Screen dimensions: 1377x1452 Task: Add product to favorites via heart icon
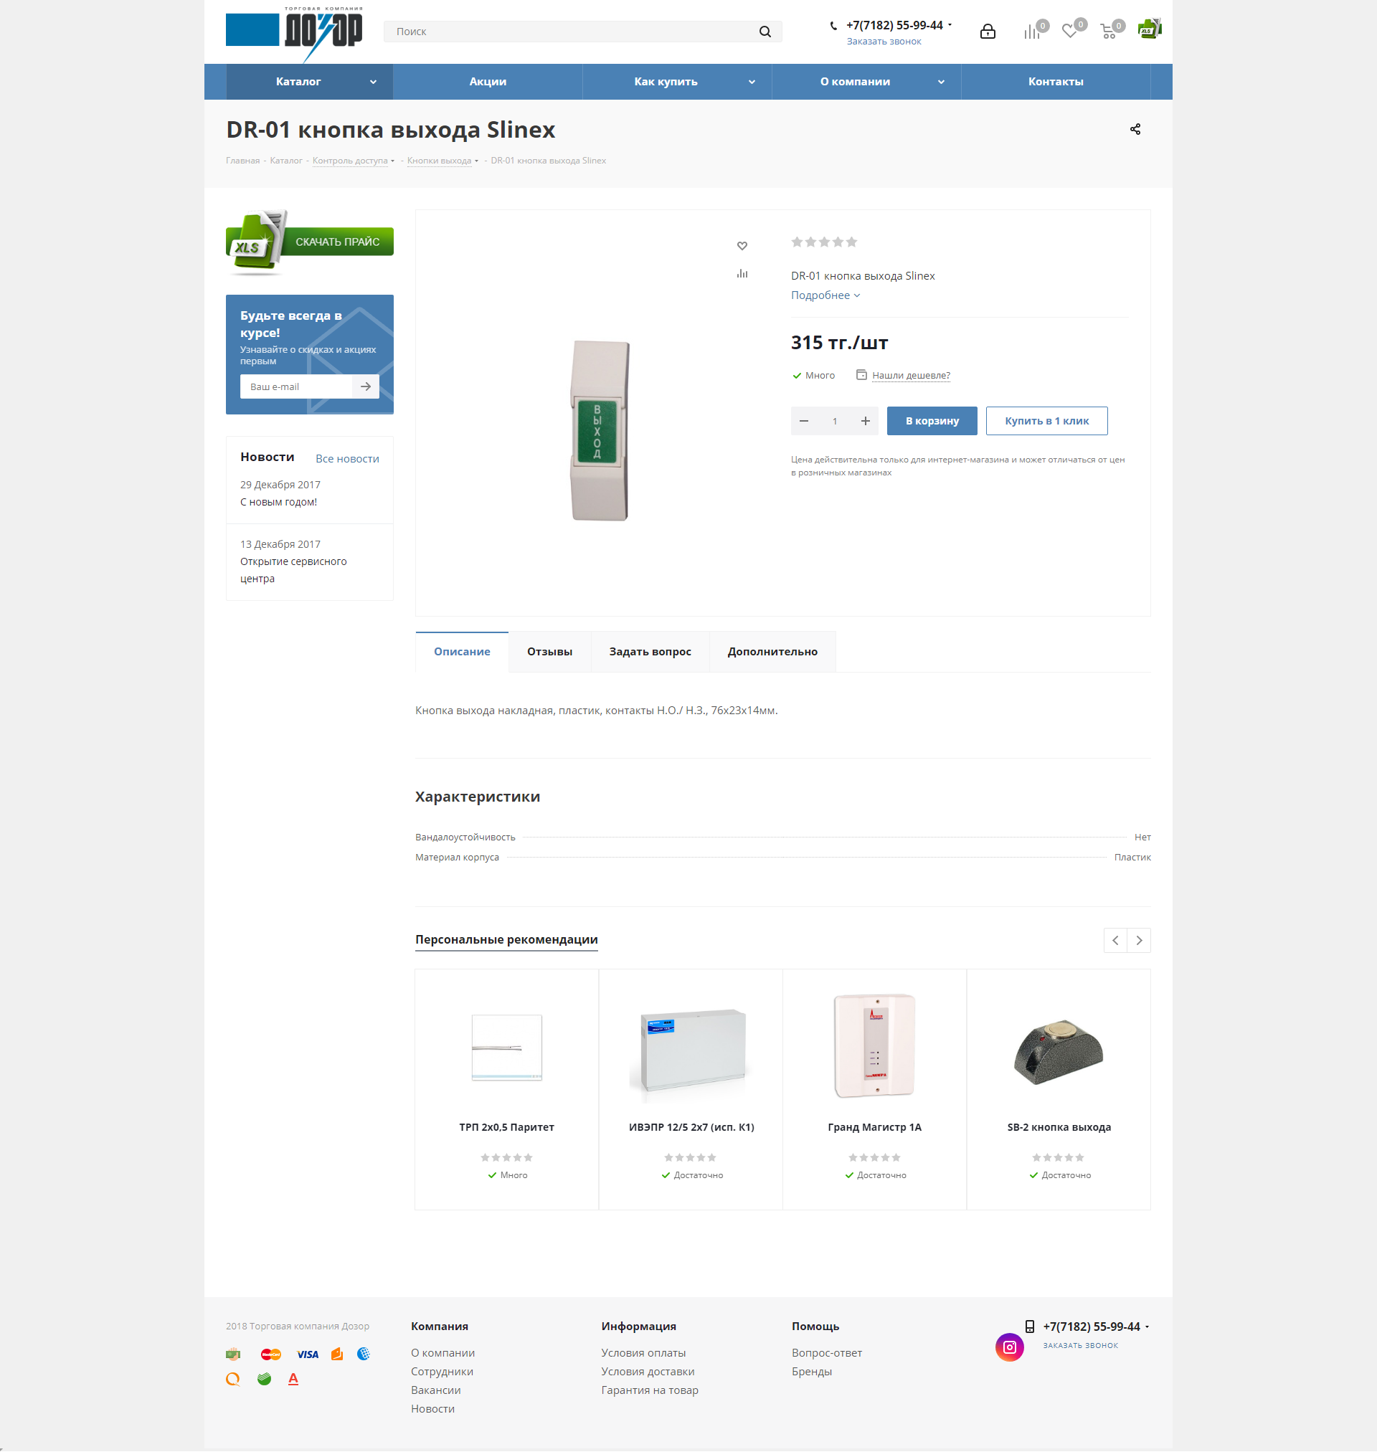click(x=742, y=246)
